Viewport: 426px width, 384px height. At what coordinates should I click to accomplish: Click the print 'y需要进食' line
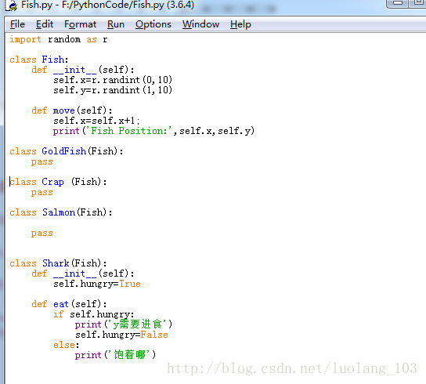124,324
